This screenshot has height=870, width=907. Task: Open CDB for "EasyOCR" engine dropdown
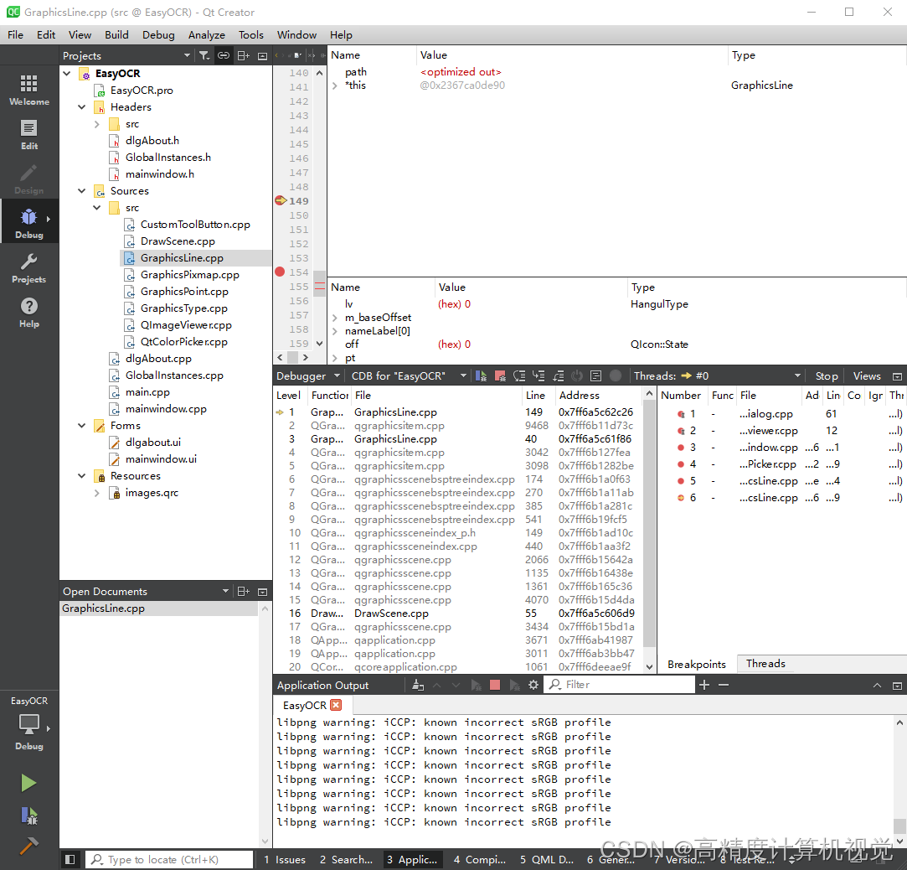409,375
